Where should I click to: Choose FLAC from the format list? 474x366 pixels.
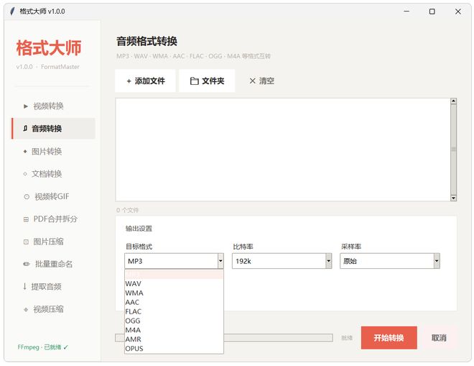[174, 311]
